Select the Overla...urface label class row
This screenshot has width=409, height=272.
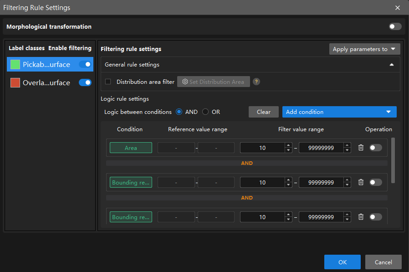[50, 82]
